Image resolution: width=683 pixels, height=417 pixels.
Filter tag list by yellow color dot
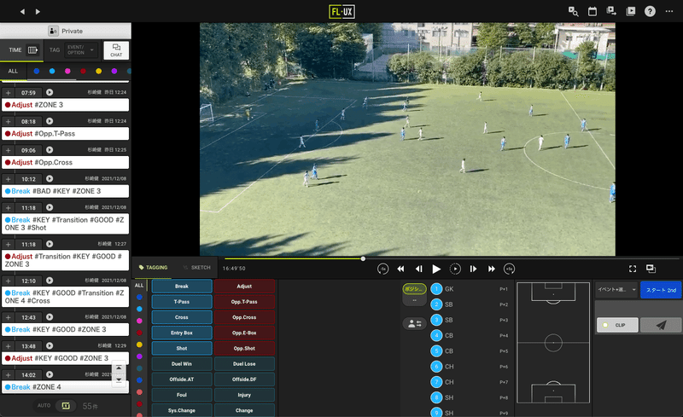click(x=98, y=71)
